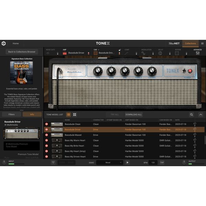Click the Download All button
Screen dimensions: 206x206
tap(134, 114)
